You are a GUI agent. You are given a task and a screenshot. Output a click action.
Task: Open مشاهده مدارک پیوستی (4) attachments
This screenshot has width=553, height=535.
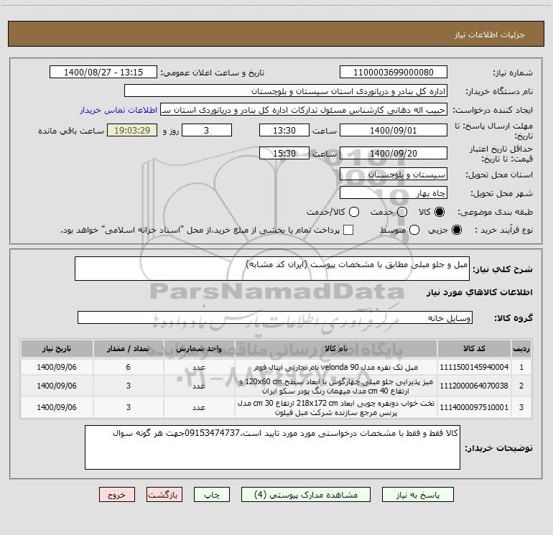click(x=306, y=495)
